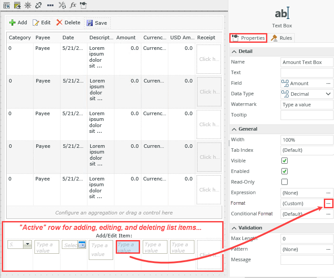Click the Payee text box in Add/Edit row
This screenshot has height=278, width=334.
(47, 247)
